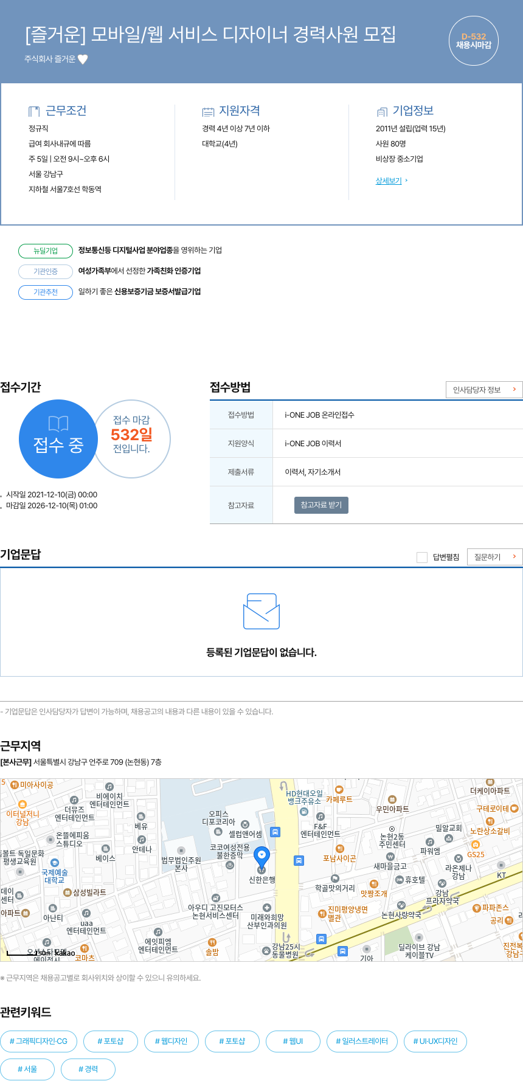Click the 주식회사 즐거운 company name
This screenshot has width=523, height=1081.
(x=50, y=59)
